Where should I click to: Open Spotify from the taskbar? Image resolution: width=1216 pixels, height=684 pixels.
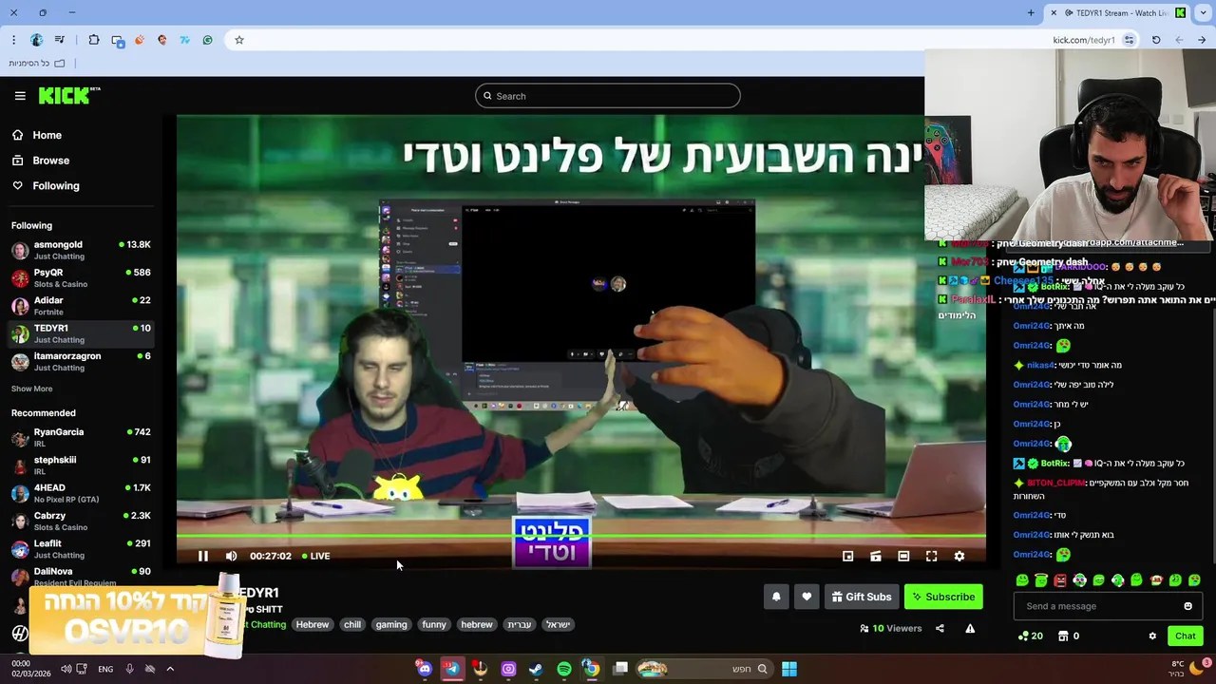pos(564,669)
